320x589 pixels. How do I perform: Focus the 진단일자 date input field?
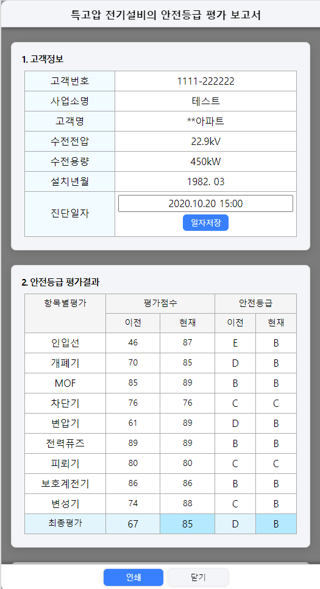tap(205, 203)
